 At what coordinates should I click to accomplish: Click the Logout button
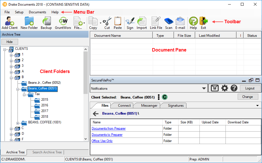[x=250, y=88]
